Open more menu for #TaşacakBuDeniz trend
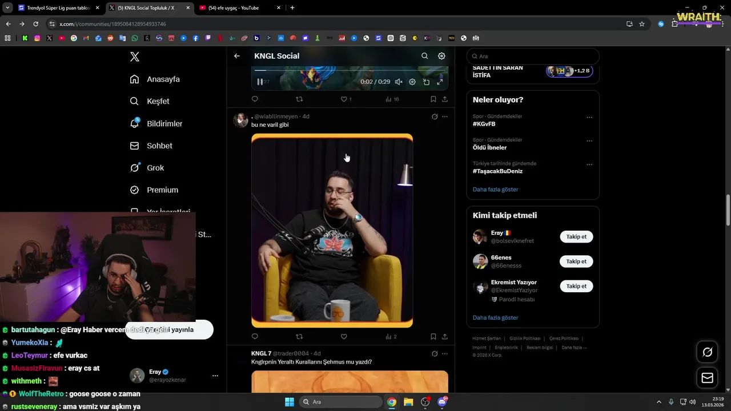The height and width of the screenshot is (411, 731). coord(589,164)
